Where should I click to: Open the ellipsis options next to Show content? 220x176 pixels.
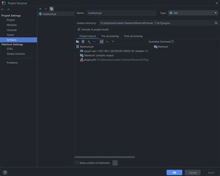(115, 163)
